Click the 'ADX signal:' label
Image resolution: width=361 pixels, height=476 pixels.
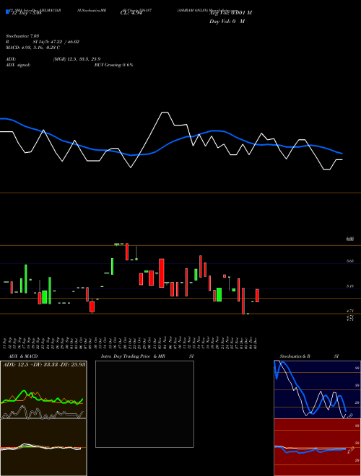18,65
